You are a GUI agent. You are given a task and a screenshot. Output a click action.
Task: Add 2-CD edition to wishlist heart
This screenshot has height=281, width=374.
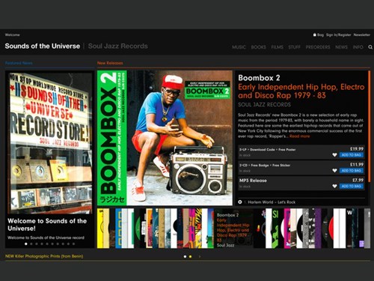pos(334,171)
